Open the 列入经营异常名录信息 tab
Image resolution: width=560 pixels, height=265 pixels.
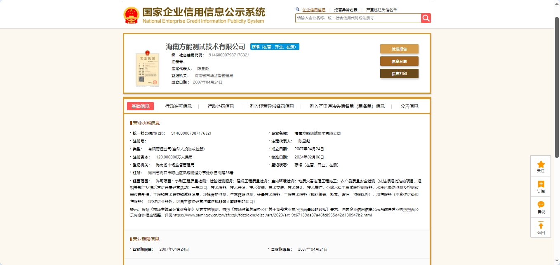coord(272,106)
